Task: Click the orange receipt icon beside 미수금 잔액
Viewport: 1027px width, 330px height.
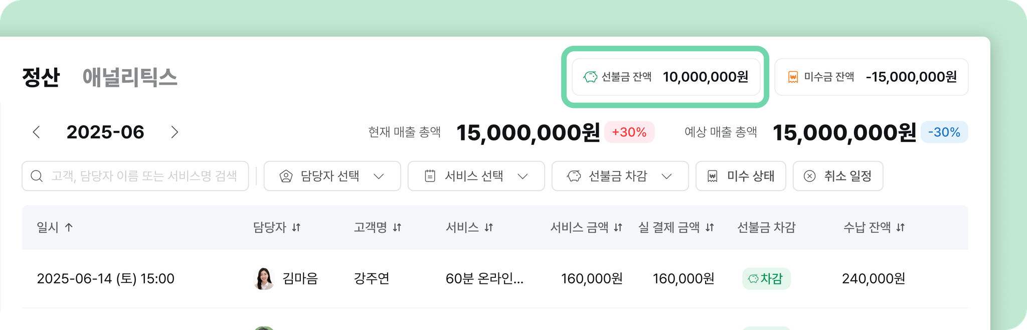Action: [793, 77]
